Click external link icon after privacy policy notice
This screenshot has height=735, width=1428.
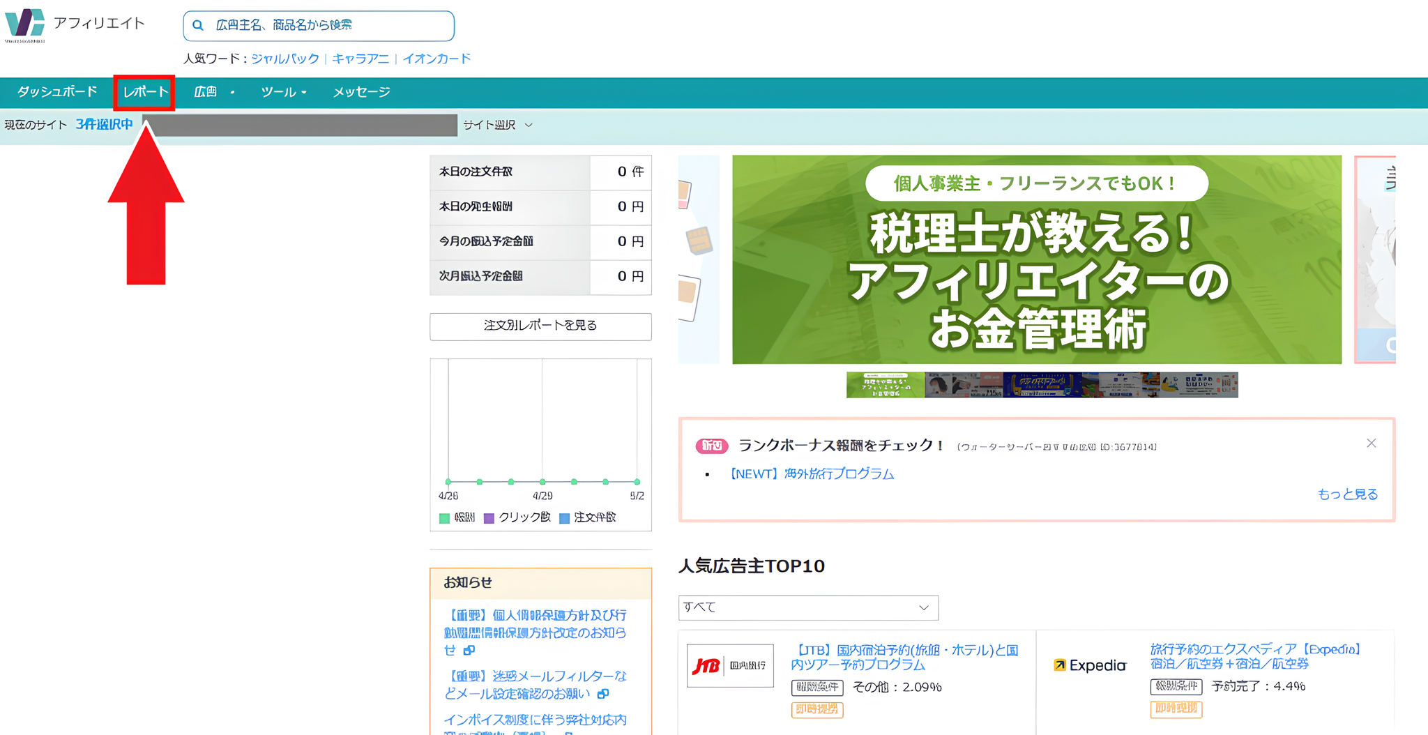coord(469,651)
